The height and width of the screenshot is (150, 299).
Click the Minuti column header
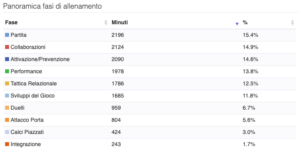119,22
